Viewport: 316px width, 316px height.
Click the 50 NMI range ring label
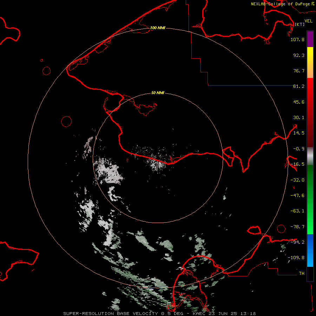(158, 93)
